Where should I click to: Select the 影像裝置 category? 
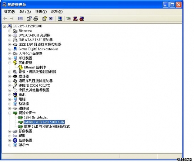25,131
